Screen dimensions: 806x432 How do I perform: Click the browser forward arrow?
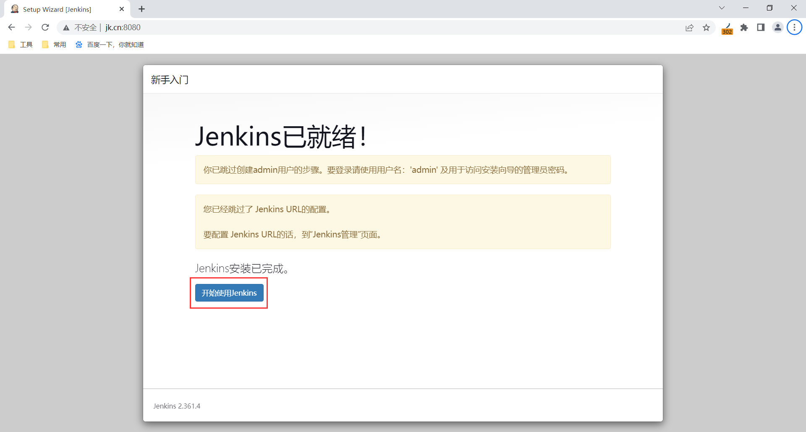29,27
